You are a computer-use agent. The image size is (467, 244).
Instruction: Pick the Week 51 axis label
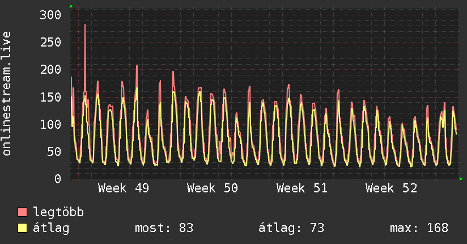pos(302,188)
